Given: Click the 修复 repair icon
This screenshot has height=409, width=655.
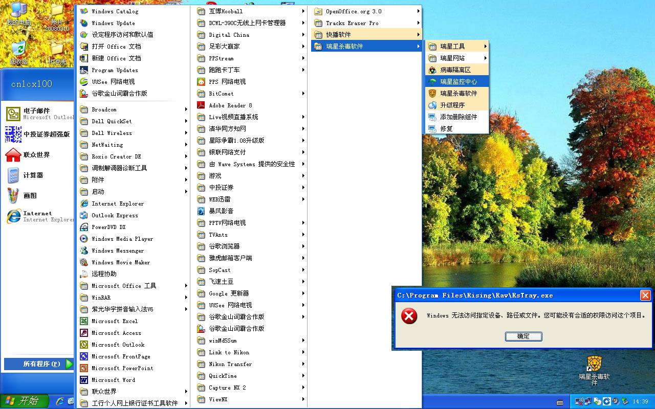Looking at the screenshot, I should [432, 129].
